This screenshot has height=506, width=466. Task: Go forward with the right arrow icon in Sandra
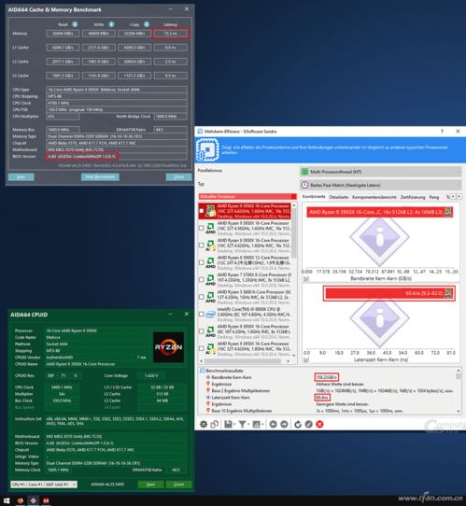pos(284,424)
